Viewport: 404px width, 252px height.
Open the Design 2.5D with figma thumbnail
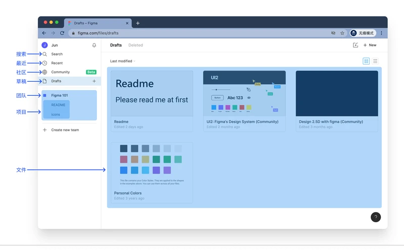click(x=337, y=94)
